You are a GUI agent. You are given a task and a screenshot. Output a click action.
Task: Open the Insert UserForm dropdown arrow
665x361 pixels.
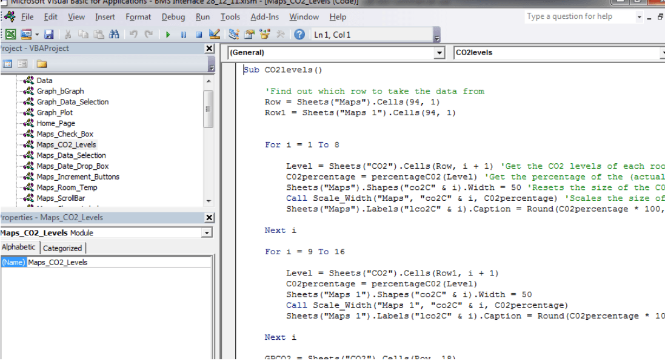tap(36, 35)
